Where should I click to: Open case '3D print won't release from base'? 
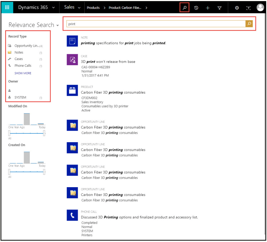(x=108, y=62)
